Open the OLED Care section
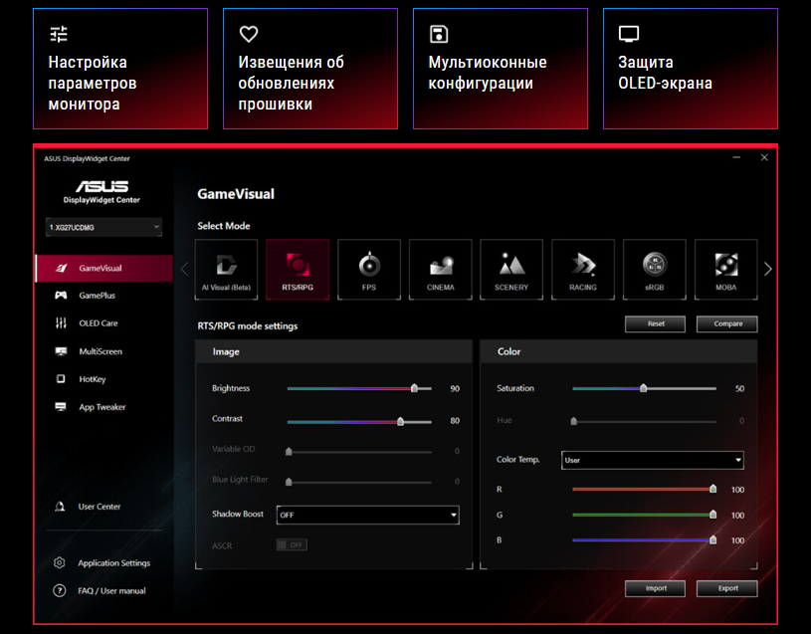Viewport: 811px width, 634px height. 98,323
